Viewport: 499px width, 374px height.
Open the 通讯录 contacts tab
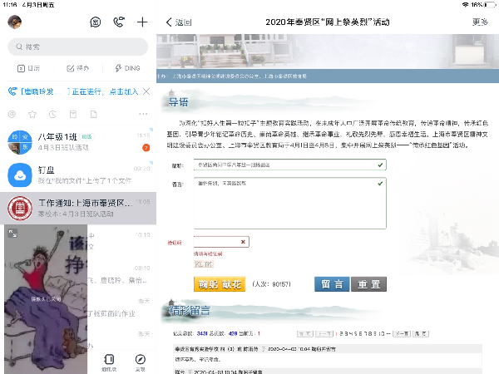tap(109, 362)
